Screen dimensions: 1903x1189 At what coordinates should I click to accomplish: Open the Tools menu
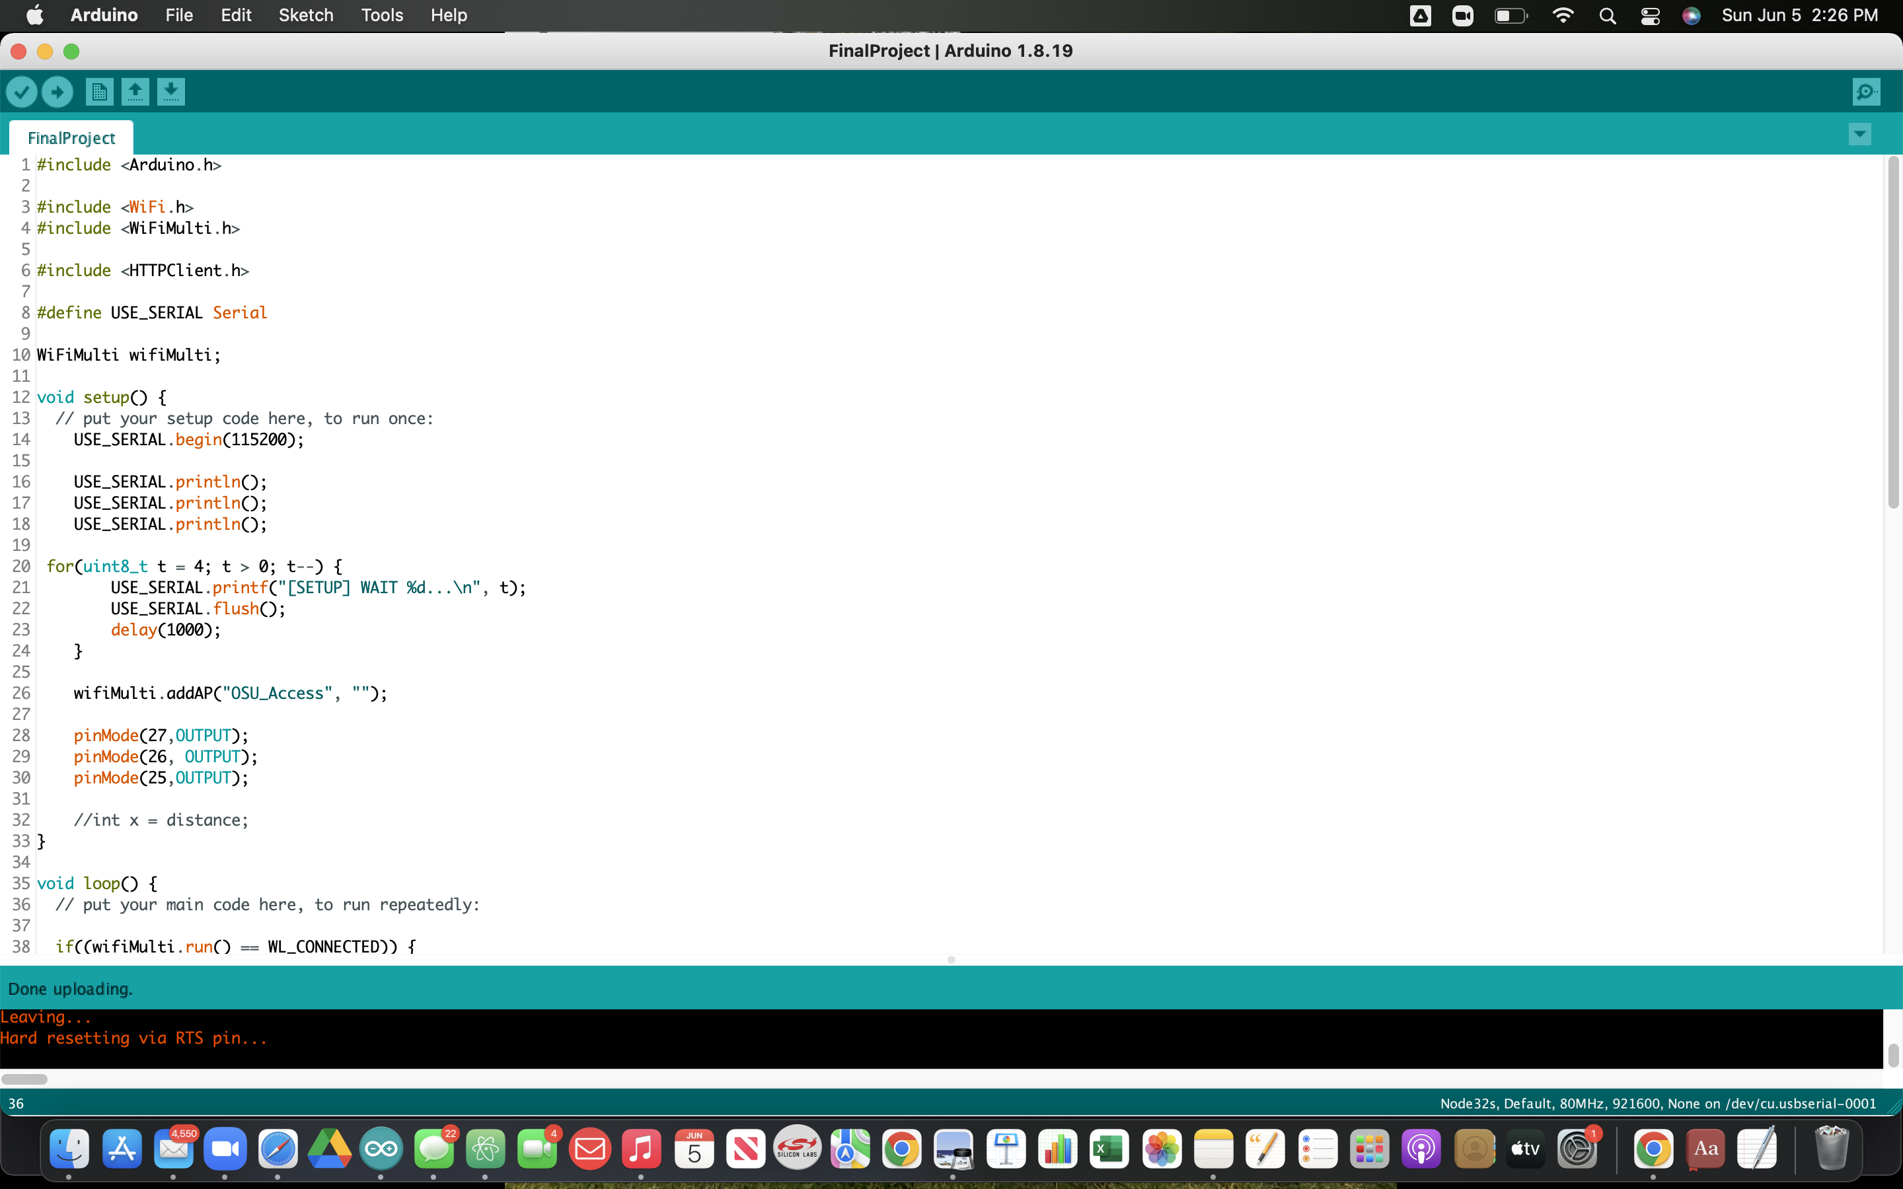tap(381, 15)
